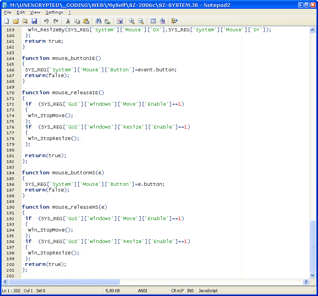Viewport: 318px width, 296px height.
Task: Toggle word wrap toolbar icon
Action: point(120,21)
